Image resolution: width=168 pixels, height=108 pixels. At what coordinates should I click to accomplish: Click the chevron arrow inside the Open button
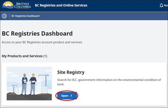coord(71,96)
